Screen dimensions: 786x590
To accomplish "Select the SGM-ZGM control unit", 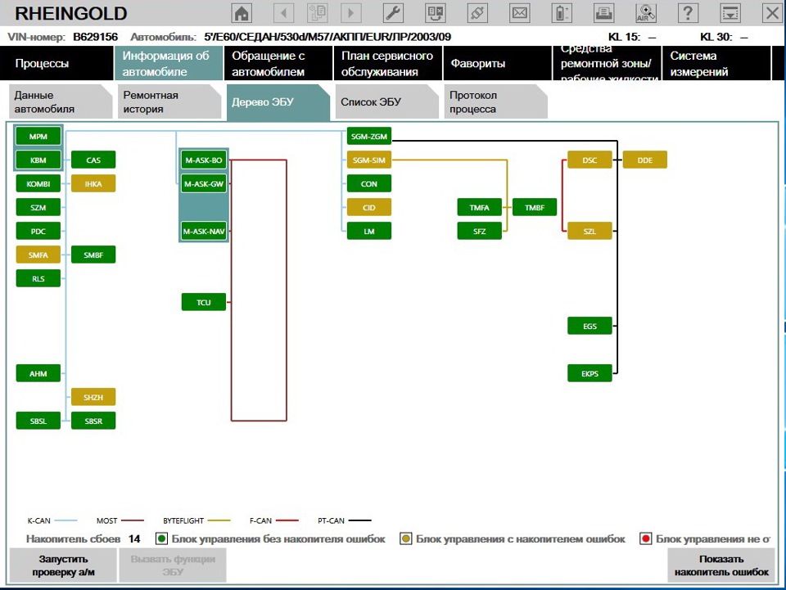I will (x=369, y=136).
